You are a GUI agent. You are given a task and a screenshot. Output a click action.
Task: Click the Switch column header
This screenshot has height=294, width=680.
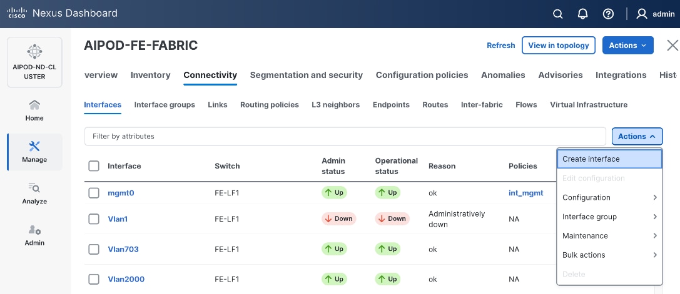227,166
